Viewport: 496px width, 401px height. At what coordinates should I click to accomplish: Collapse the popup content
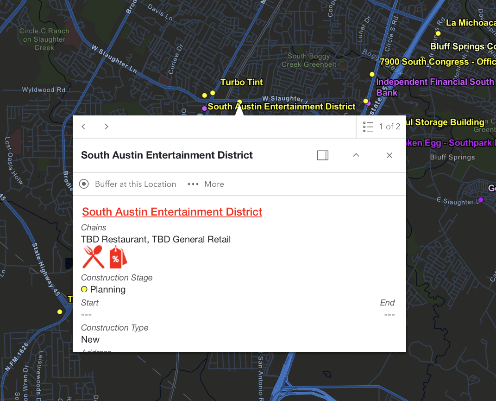coord(356,155)
